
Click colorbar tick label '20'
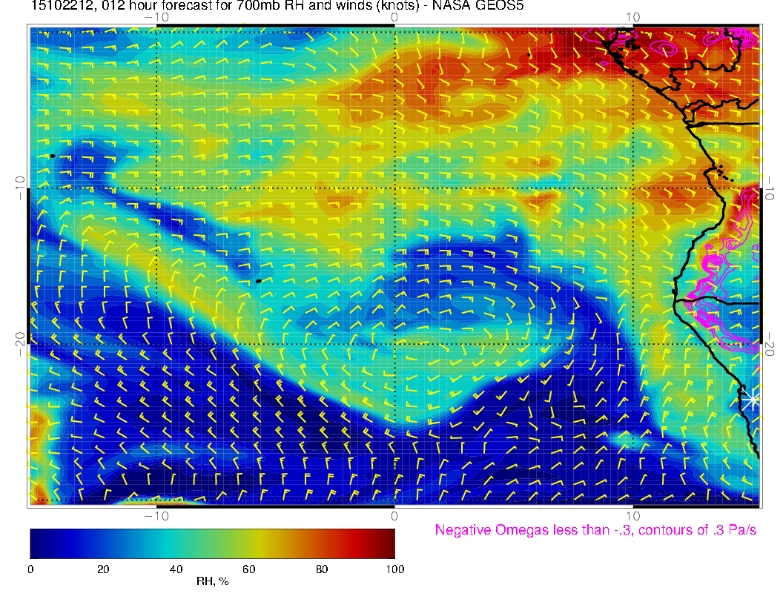tap(103, 569)
